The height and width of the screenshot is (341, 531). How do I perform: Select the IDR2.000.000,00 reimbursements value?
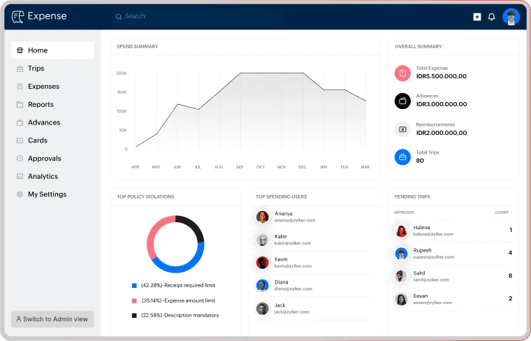[442, 133]
